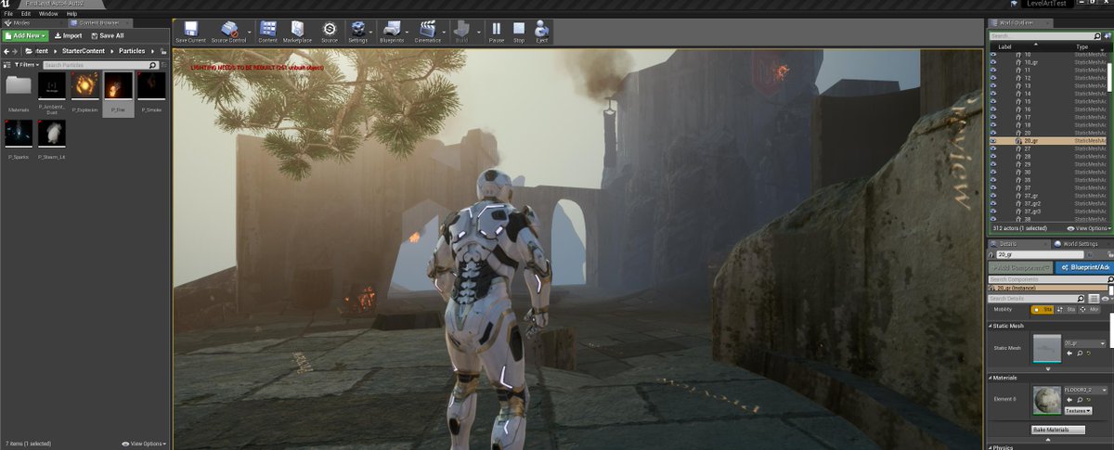Browse to Static Mesh asset with magnifier icon
Image resolution: width=1114 pixels, height=450 pixels.
click(1079, 353)
